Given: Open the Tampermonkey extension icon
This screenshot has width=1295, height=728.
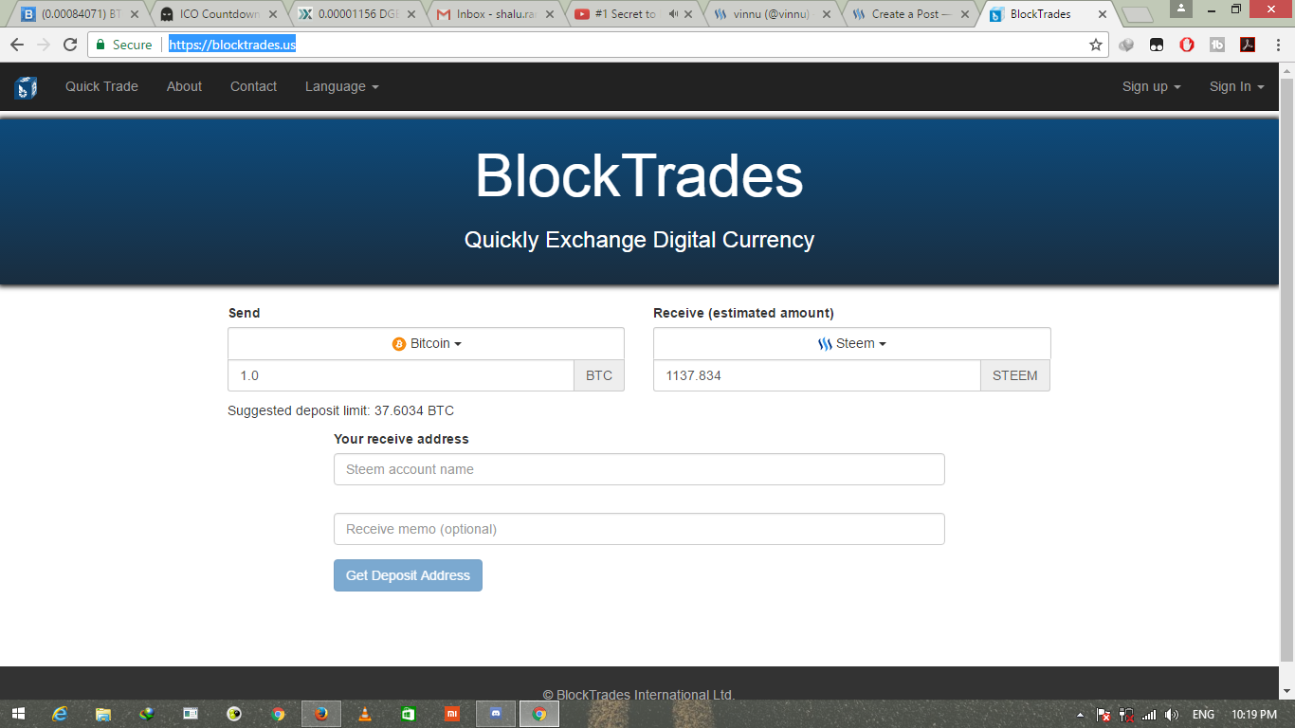Looking at the screenshot, I should [1157, 45].
